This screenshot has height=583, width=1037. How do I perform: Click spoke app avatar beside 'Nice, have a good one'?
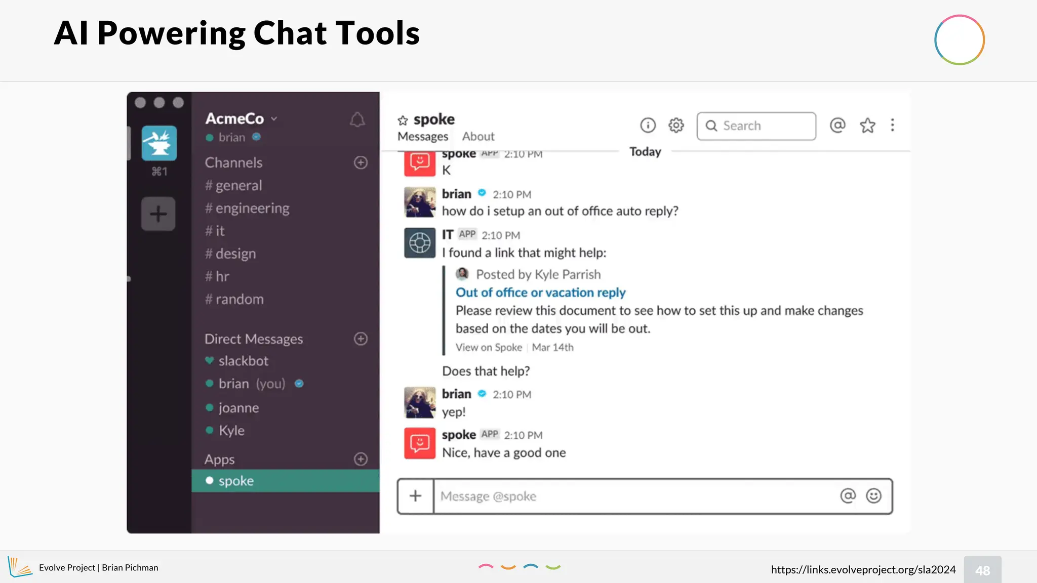point(420,443)
